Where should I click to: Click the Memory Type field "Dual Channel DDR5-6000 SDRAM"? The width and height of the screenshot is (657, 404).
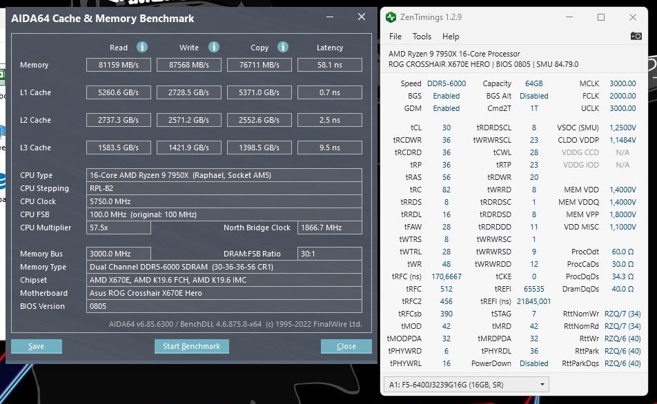(x=224, y=267)
